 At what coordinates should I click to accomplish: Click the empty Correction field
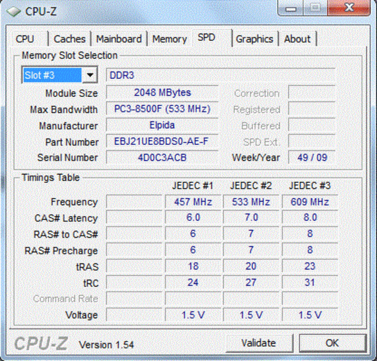pyautogui.click(x=312, y=93)
